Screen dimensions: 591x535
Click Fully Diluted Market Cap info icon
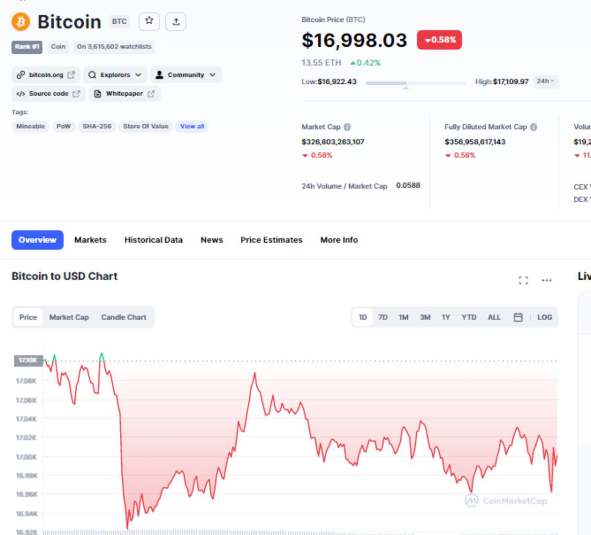tap(533, 127)
